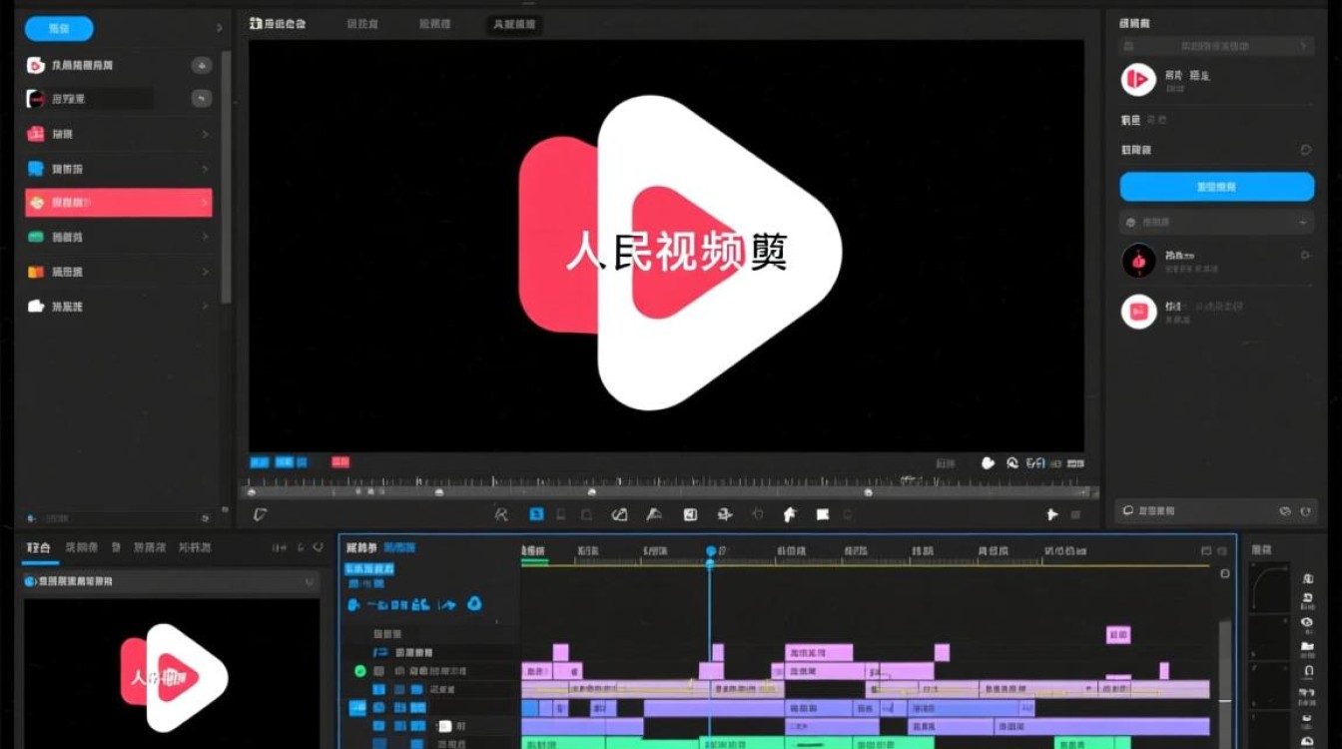Open the dropdown below the wide blue button
Image resolution: width=1342 pixels, height=749 pixels.
tap(1215, 222)
